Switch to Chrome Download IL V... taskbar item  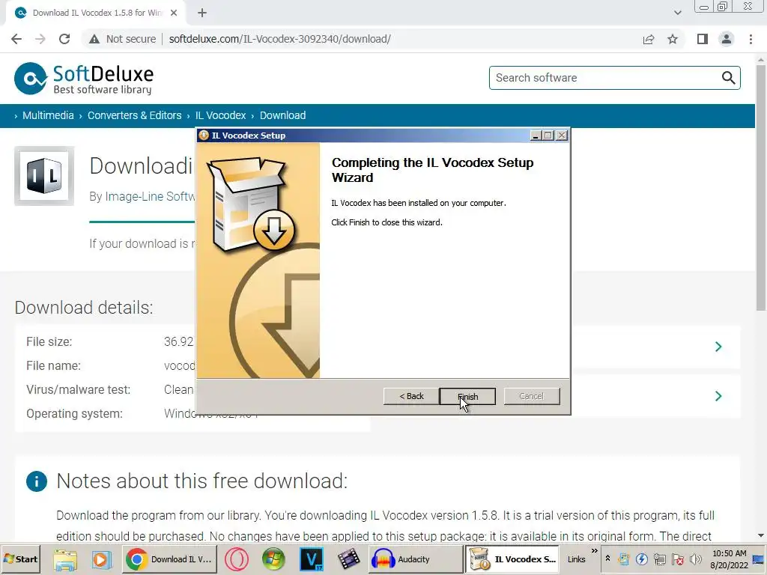[x=169, y=559]
